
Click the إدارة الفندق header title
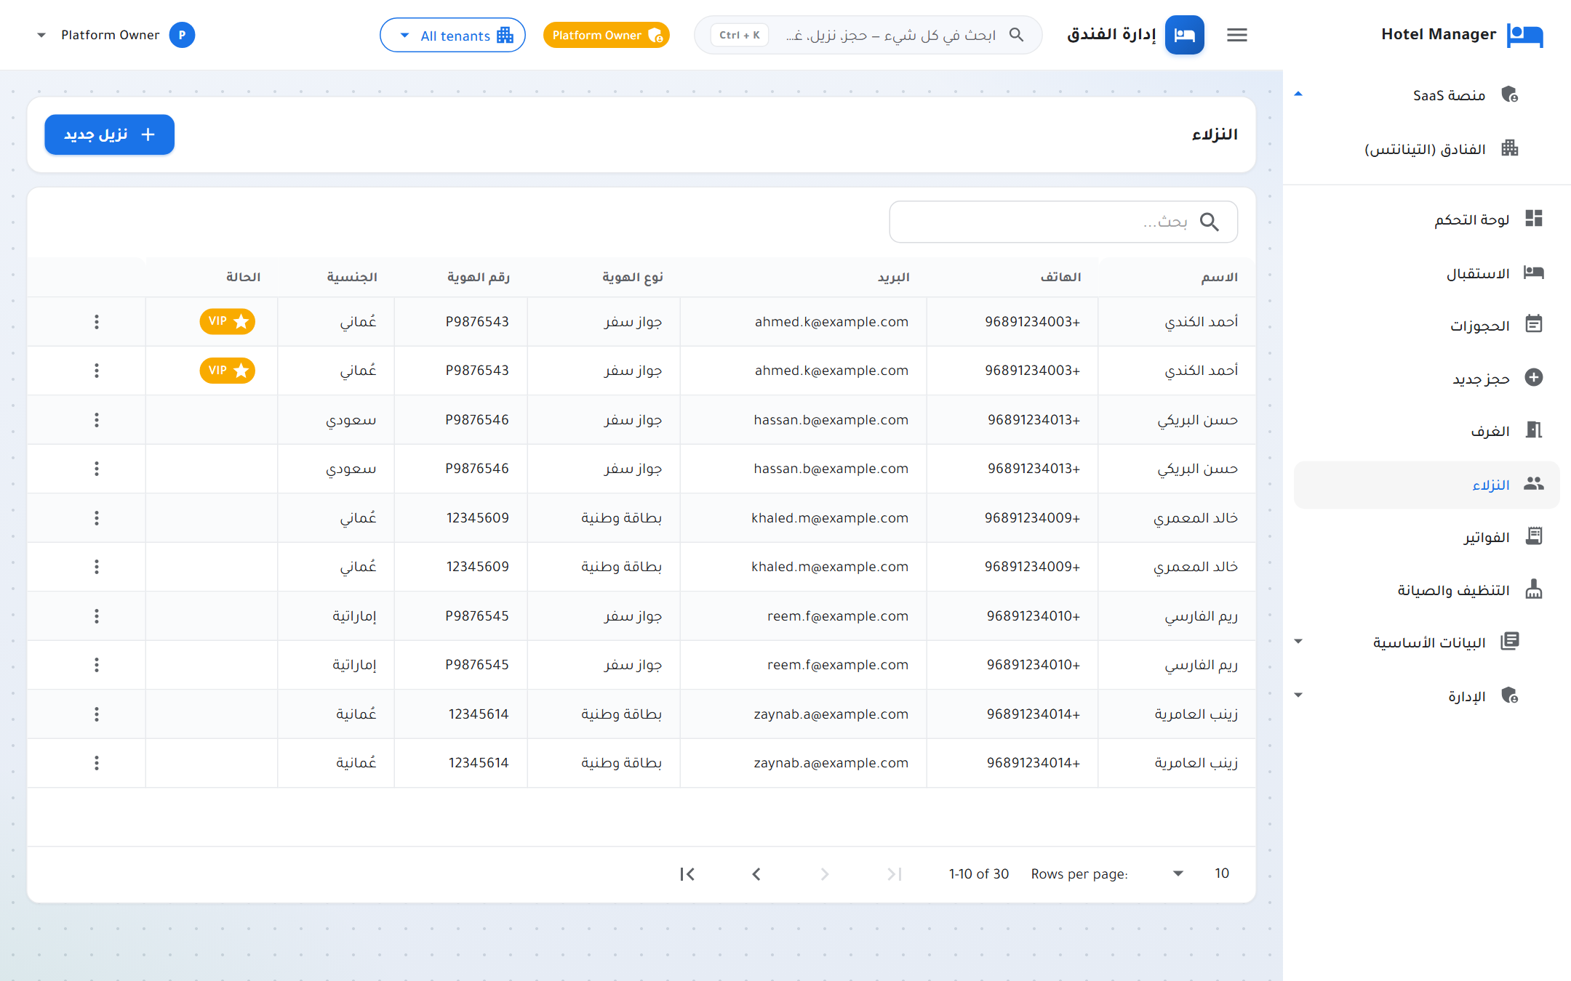(1111, 35)
